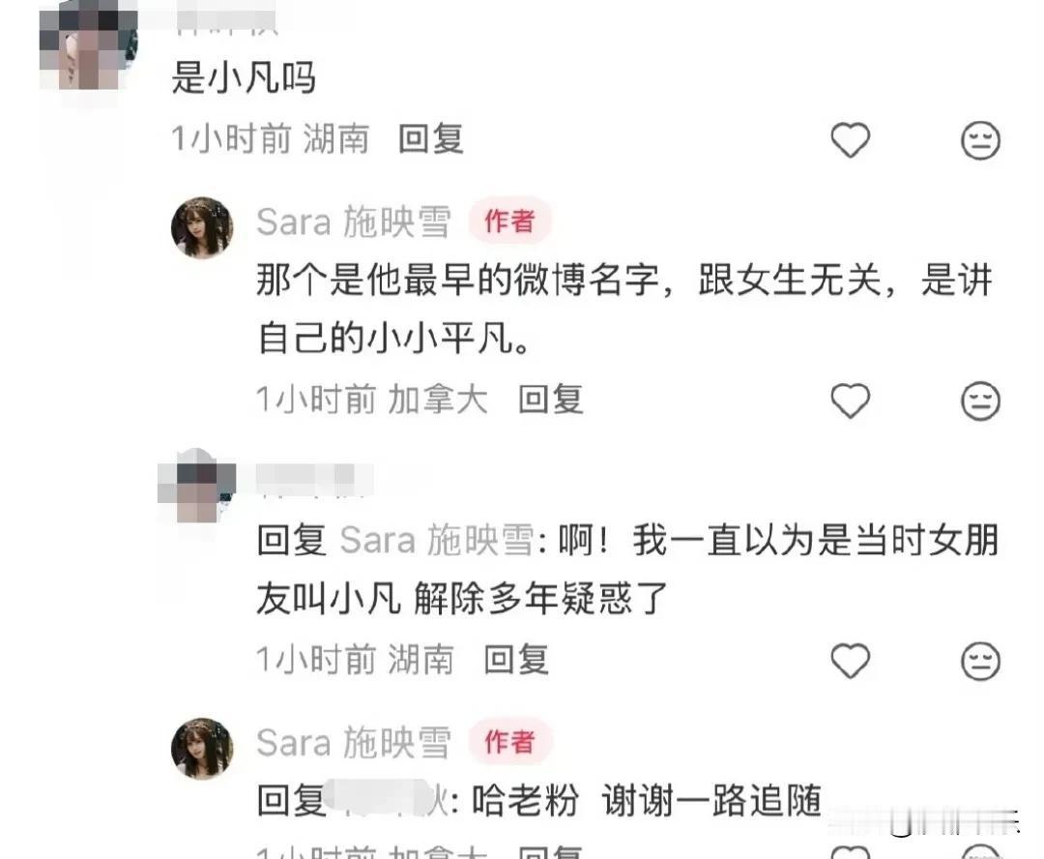The height and width of the screenshot is (859, 1044).
Task: Reply to the "是小凡吗" comment
Action: tap(431, 140)
